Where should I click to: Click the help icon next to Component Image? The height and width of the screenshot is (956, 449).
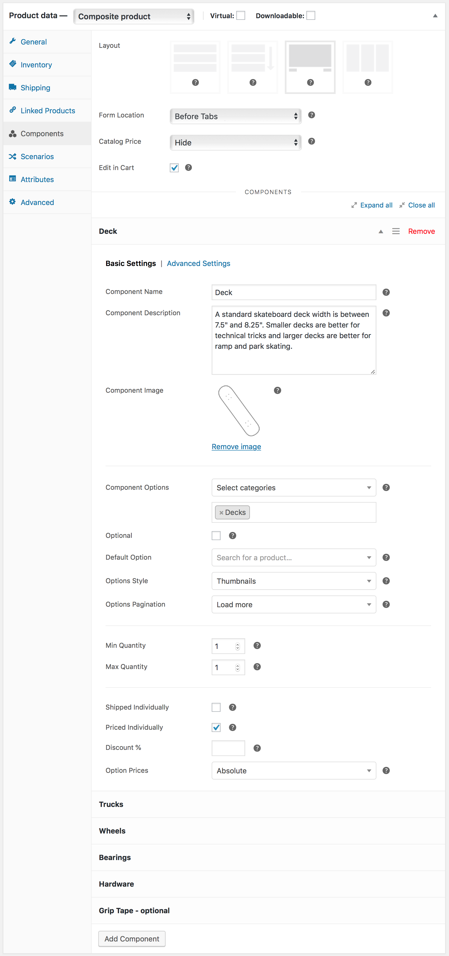pyautogui.click(x=278, y=390)
